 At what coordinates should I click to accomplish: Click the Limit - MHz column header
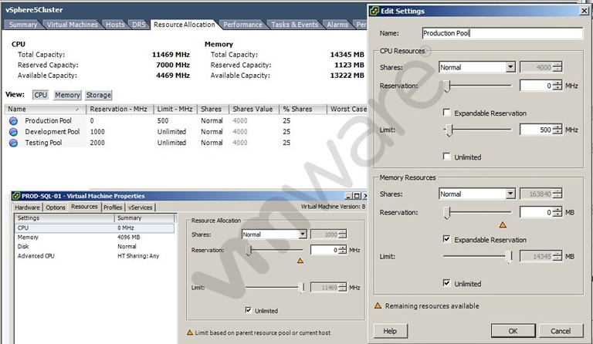point(175,109)
